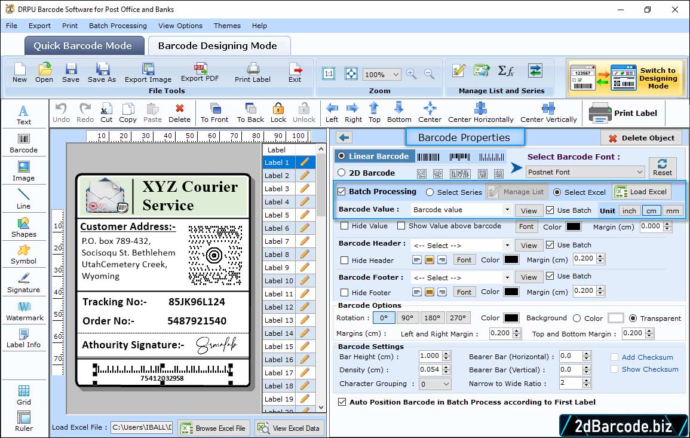690x438 pixels.
Task: Create a New file
Action: click(20, 73)
